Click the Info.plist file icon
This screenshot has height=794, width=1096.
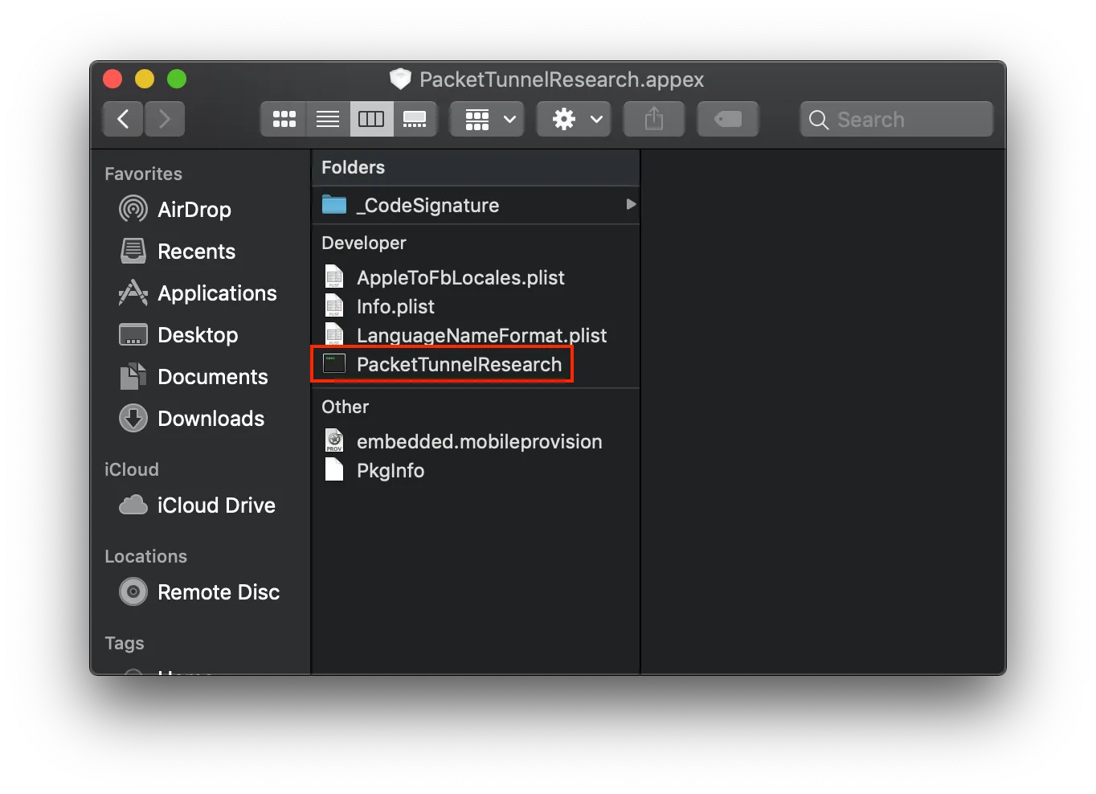334,305
